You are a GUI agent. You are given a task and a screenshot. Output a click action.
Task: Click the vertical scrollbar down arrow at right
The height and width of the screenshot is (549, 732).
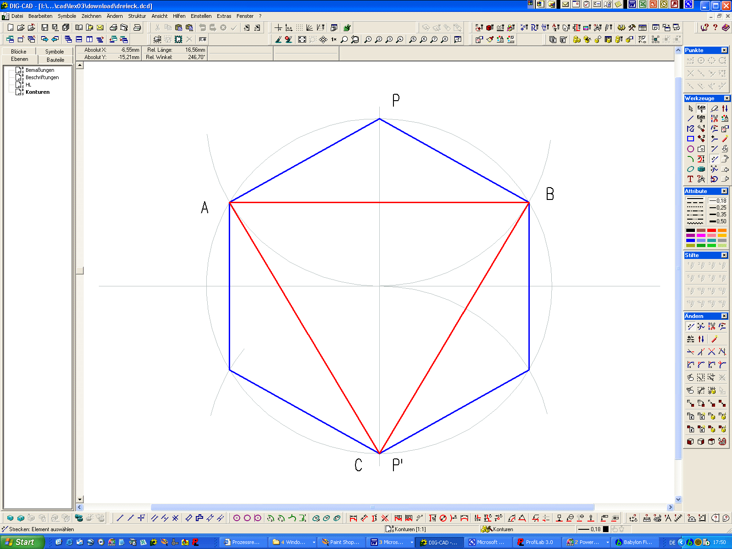[x=678, y=500]
